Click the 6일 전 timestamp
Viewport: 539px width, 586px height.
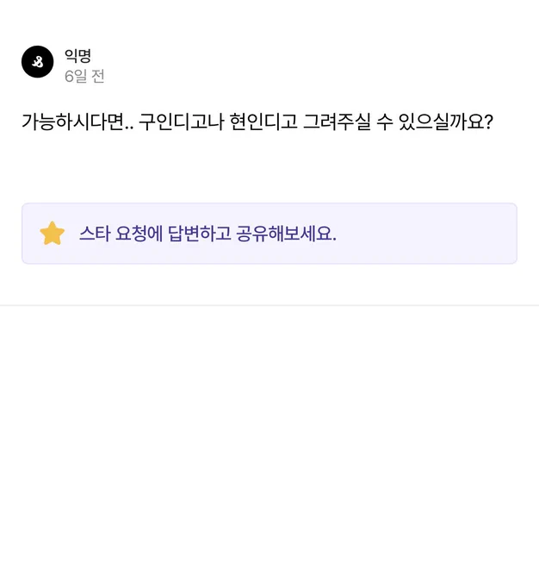coord(84,76)
